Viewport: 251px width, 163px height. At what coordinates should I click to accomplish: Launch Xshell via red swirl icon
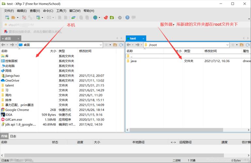pos(106,18)
